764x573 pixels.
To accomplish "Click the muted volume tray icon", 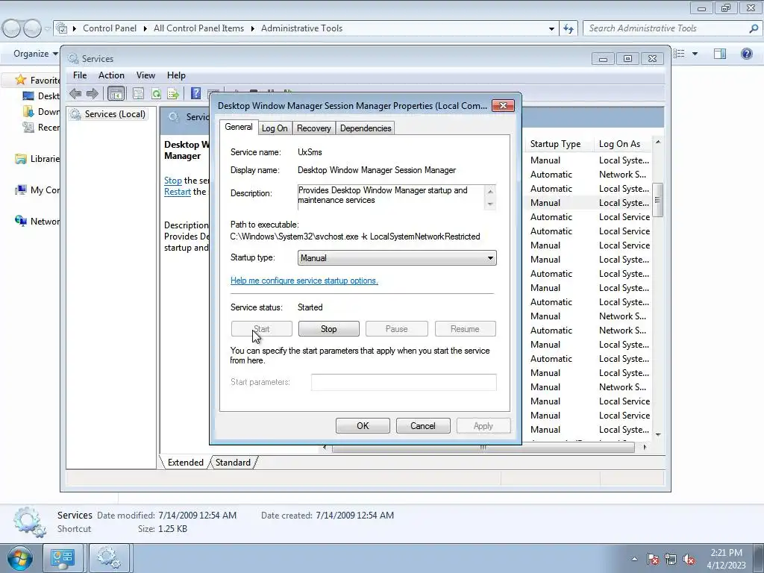I will [x=689, y=559].
